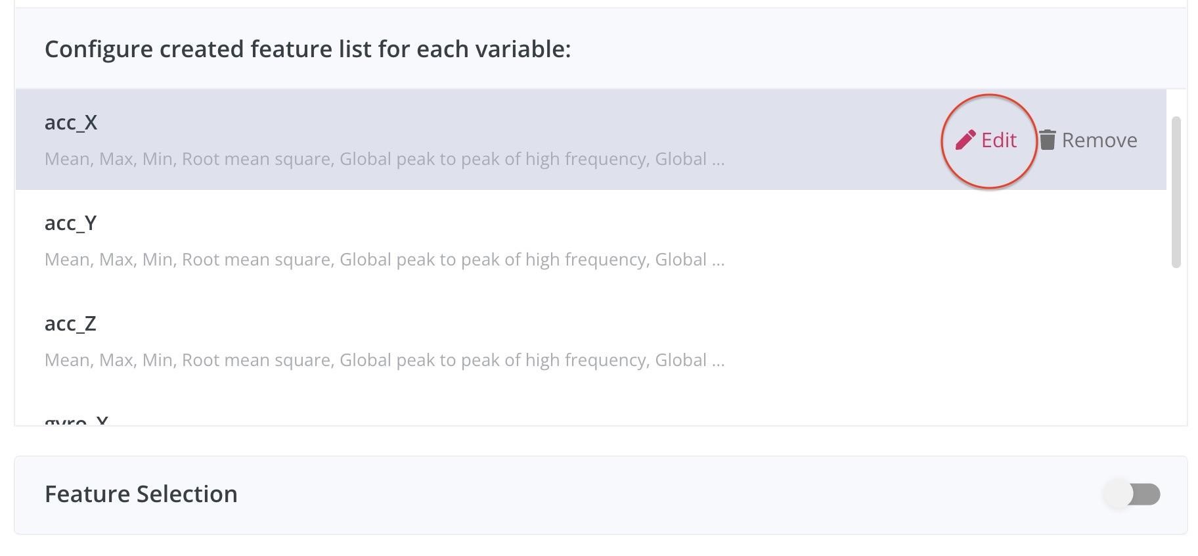Click the trash can icon for acc_X
Image resolution: width=1198 pixels, height=556 pixels.
1048,140
